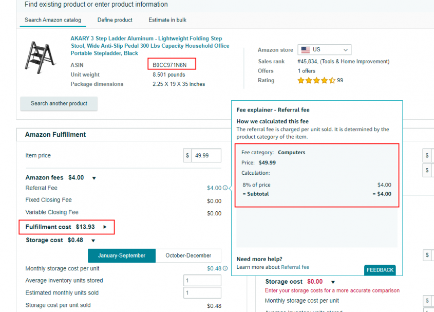Click the FEEDBACK button
434x312 pixels.
(380, 270)
